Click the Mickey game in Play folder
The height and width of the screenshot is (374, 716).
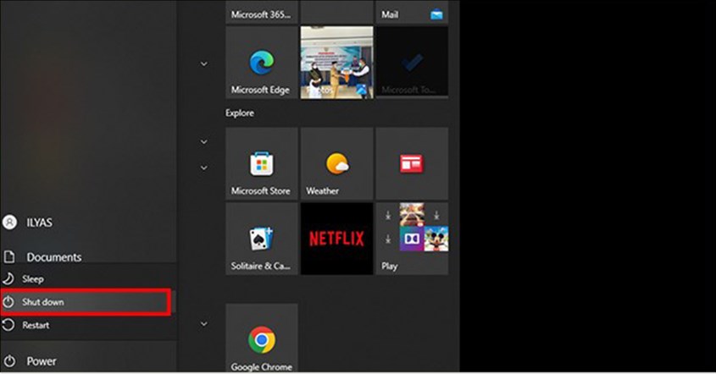pyautogui.click(x=436, y=239)
